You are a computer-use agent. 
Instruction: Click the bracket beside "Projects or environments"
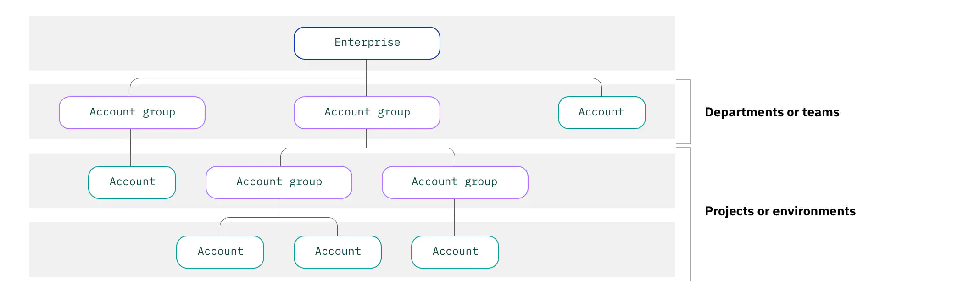click(x=690, y=214)
